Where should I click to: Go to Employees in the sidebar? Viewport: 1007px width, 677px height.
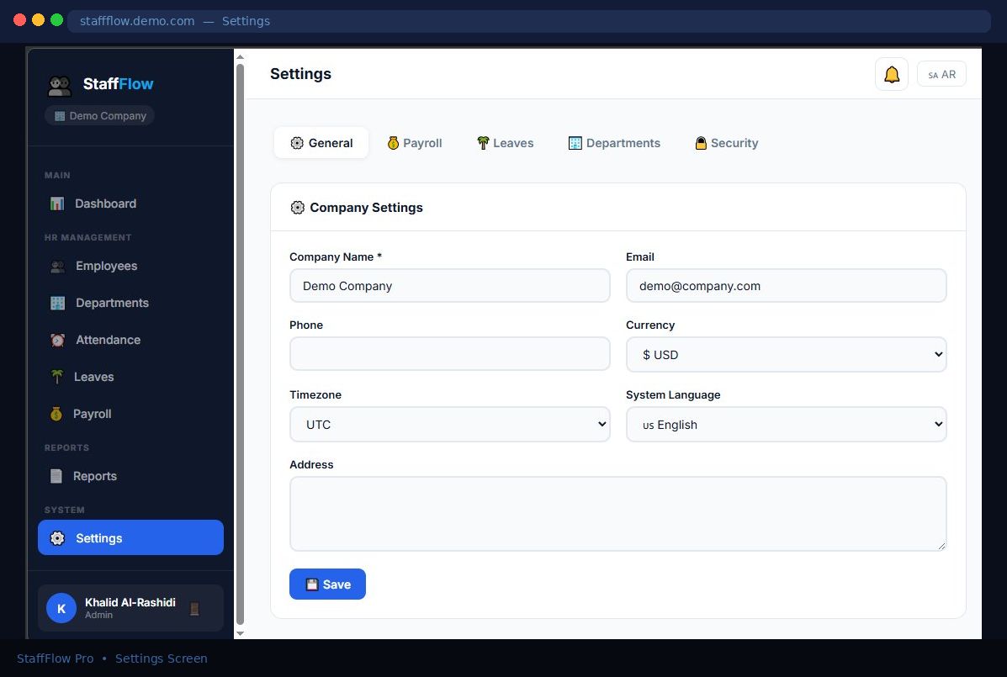(106, 266)
